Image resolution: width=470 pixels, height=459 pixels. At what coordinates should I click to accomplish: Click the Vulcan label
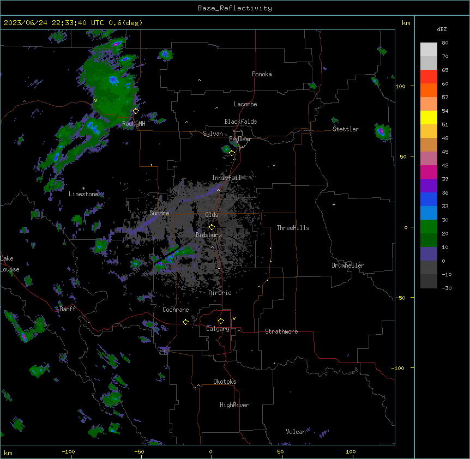[x=296, y=432]
